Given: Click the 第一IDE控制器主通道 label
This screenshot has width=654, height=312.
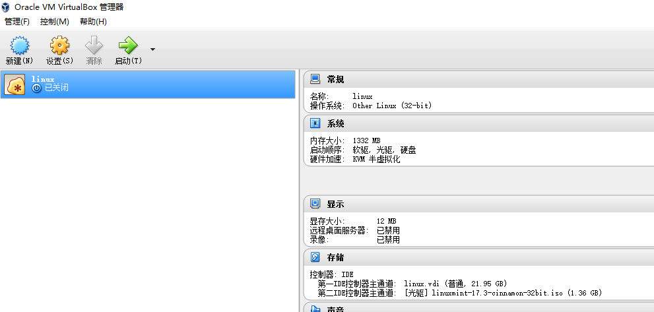Looking at the screenshot, I should [x=357, y=284].
